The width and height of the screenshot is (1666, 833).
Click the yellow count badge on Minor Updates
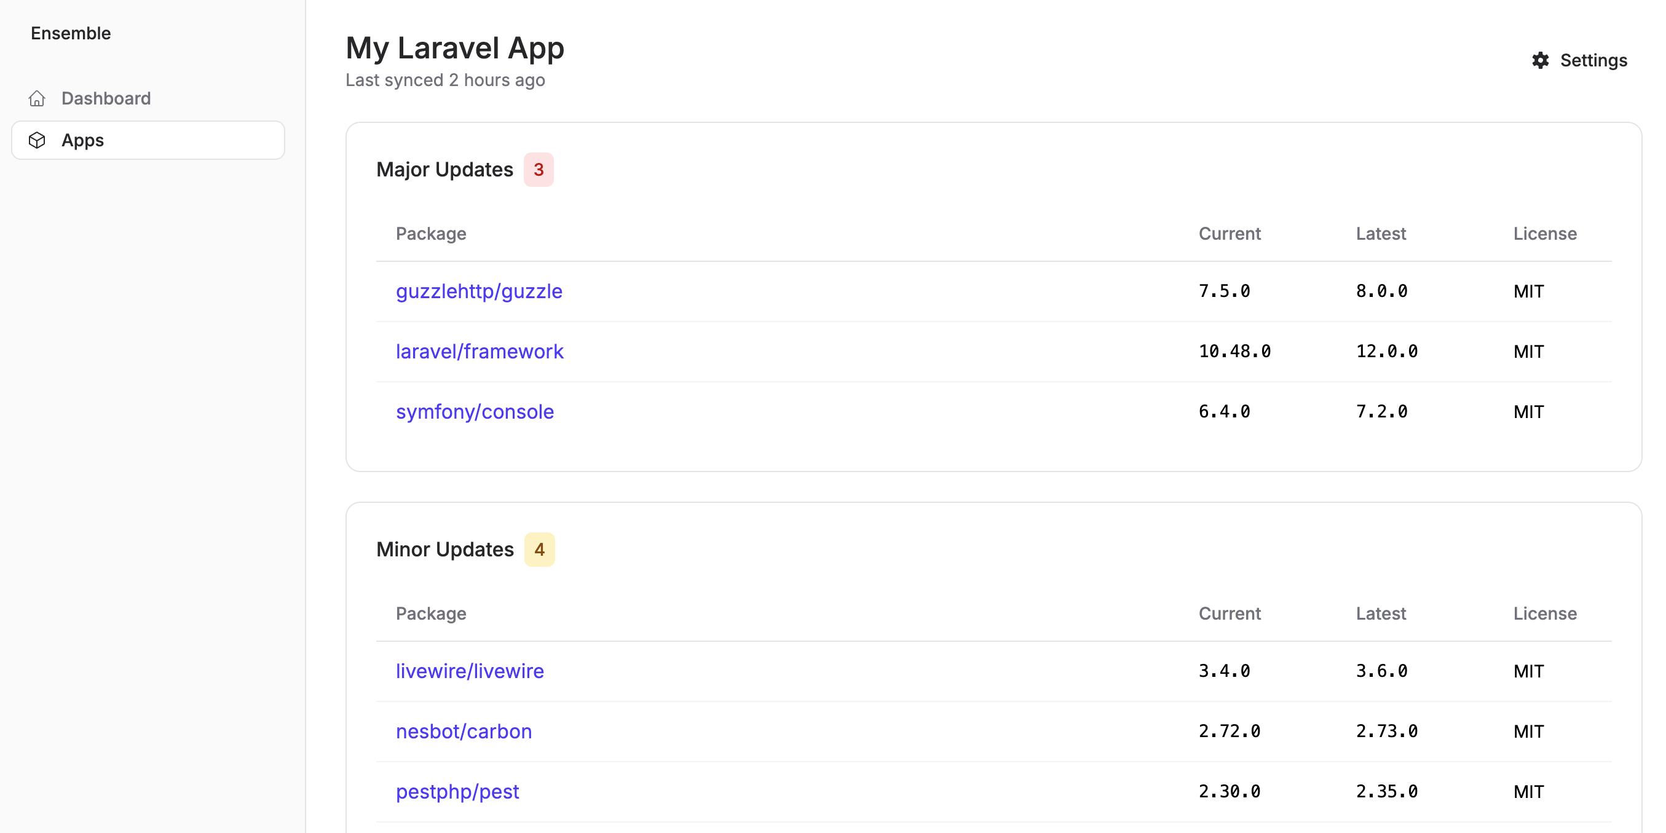point(540,549)
